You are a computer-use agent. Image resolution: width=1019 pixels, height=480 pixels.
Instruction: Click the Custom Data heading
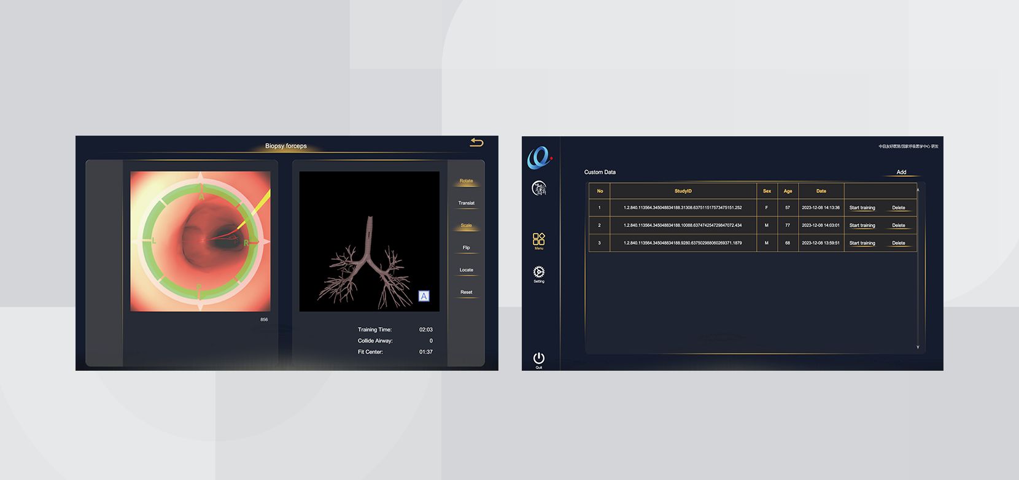tap(600, 172)
